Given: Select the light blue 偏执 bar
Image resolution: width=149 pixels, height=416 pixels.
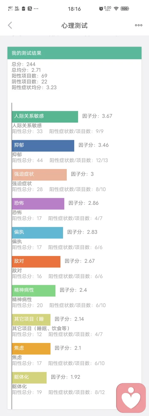Looking at the screenshot, I should (x=38, y=233).
